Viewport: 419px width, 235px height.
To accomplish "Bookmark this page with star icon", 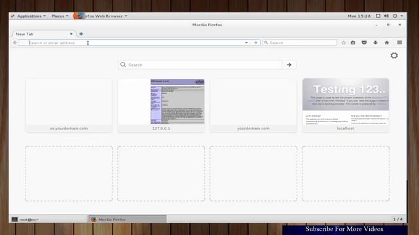I will click(344, 42).
